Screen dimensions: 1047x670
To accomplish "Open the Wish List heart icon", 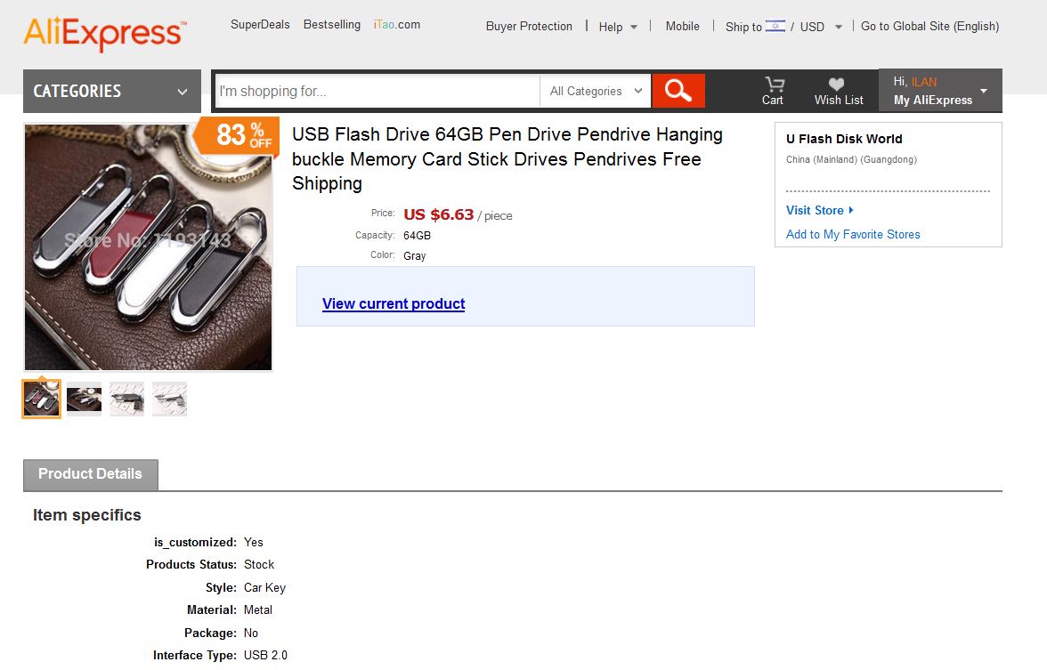I will [838, 91].
